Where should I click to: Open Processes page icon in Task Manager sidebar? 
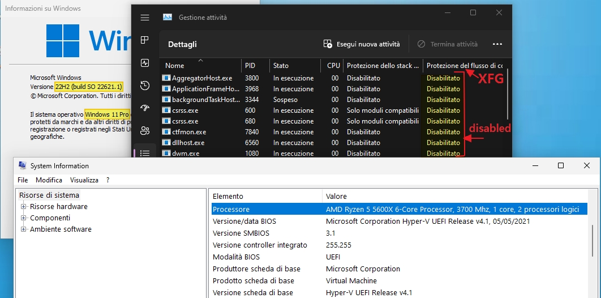point(144,40)
